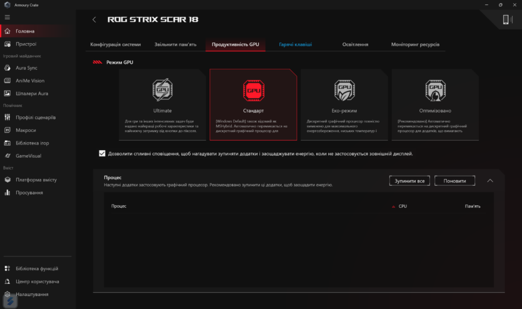Open Aura Sync icon in sidebar
The height and width of the screenshot is (309, 522).
pyautogui.click(x=8, y=68)
